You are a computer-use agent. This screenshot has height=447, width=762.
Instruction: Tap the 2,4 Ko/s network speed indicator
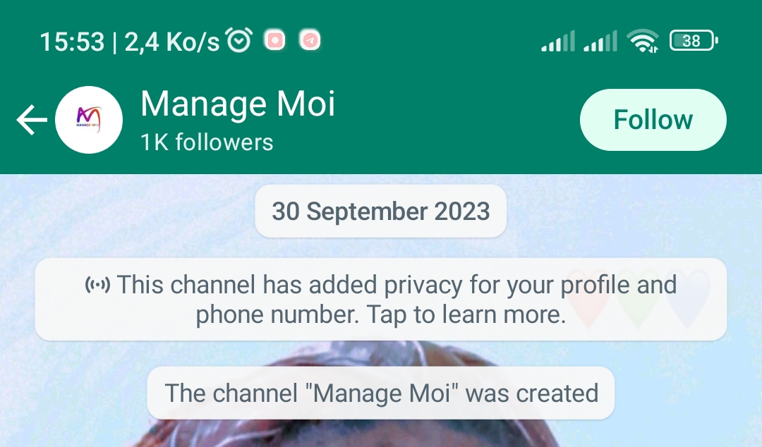[172, 42]
